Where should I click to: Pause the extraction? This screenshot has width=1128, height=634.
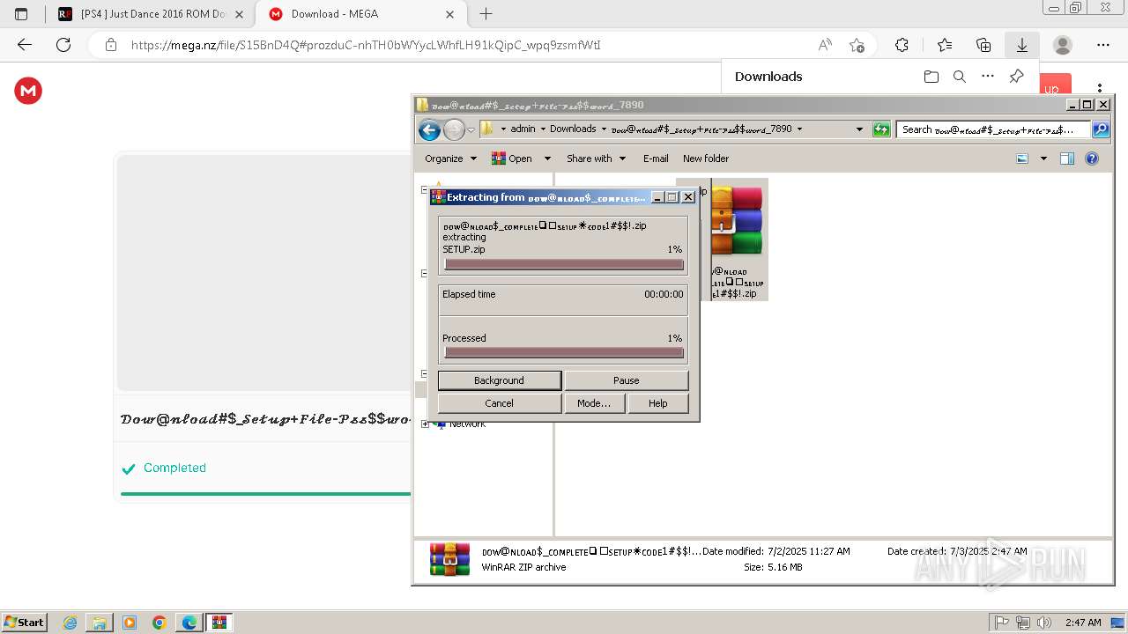coord(626,380)
